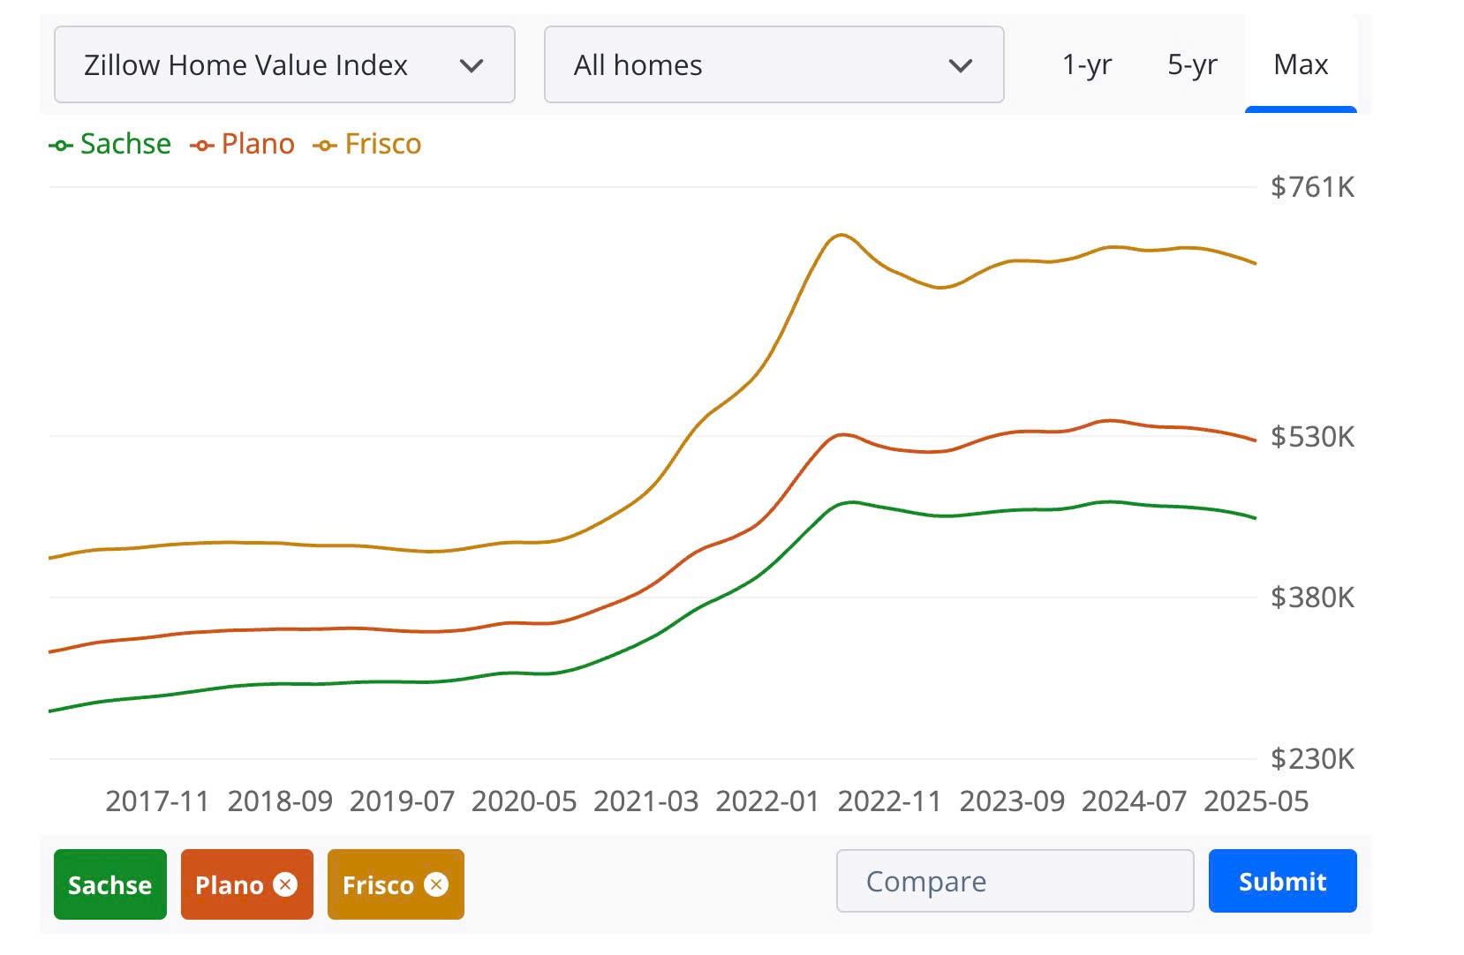Toggle the Sachse legend entry

pos(110,144)
